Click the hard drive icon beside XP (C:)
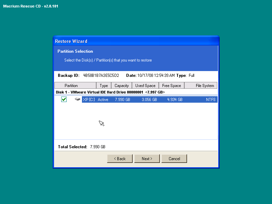This screenshot has height=204, width=272. (x=78, y=99)
